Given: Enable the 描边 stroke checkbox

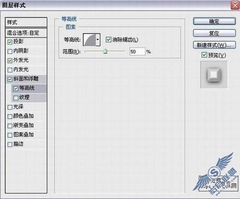Looking at the screenshot, I should tap(10, 144).
